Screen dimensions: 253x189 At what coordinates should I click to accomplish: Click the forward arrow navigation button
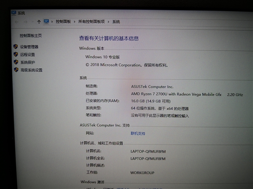[25, 22]
